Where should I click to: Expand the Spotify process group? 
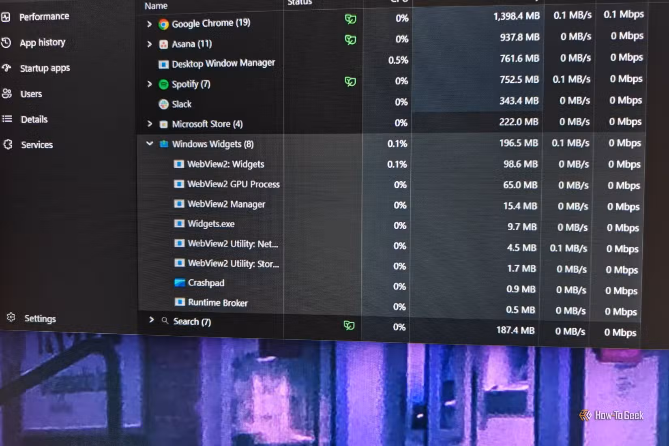tap(149, 84)
